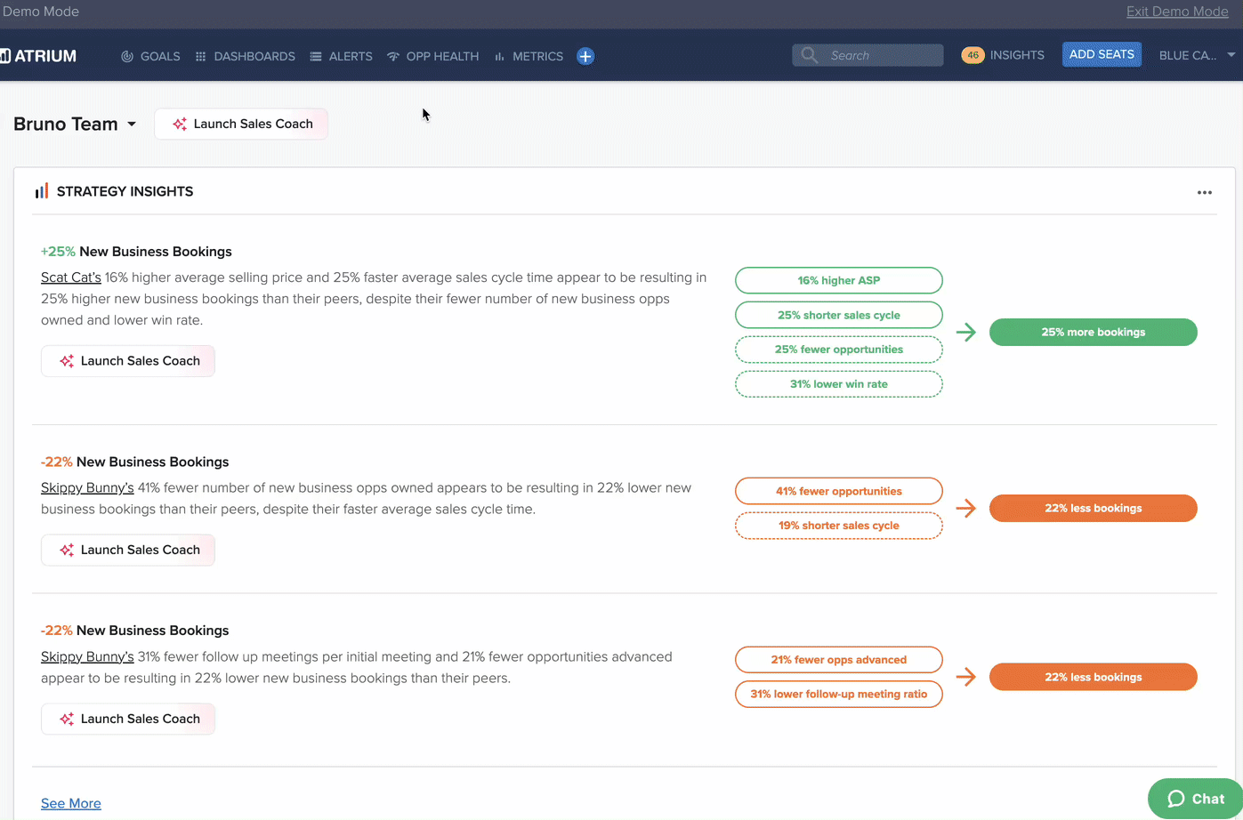
Task: Click the 31% lower follow-up meeting ratio pill
Action: (839, 694)
